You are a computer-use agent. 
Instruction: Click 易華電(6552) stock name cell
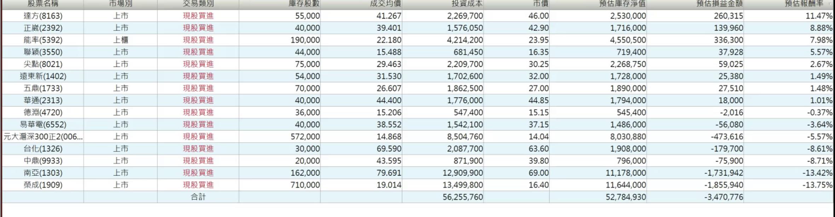(x=43, y=125)
